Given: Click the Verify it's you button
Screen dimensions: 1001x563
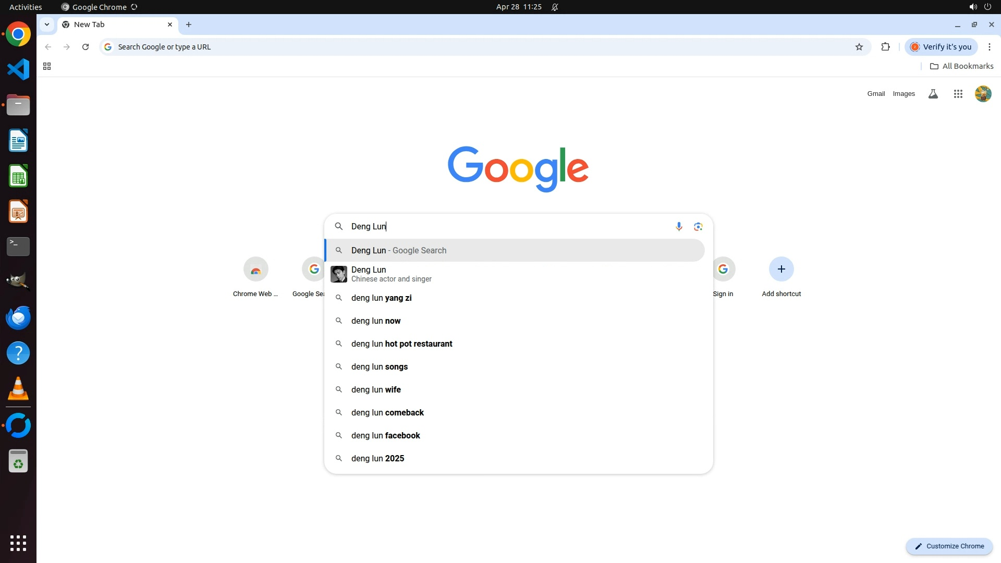Looking at the screenshot, I should pyautogui.click(x=941, y=47).
